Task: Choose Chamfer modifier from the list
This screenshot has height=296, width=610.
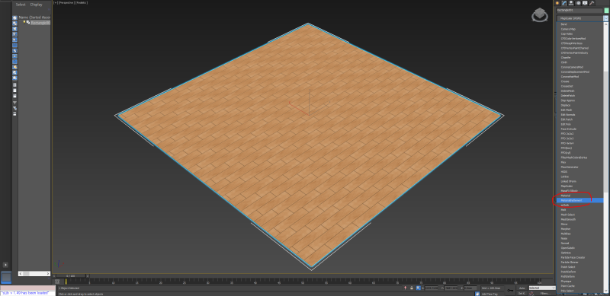Action: (579, 58)
